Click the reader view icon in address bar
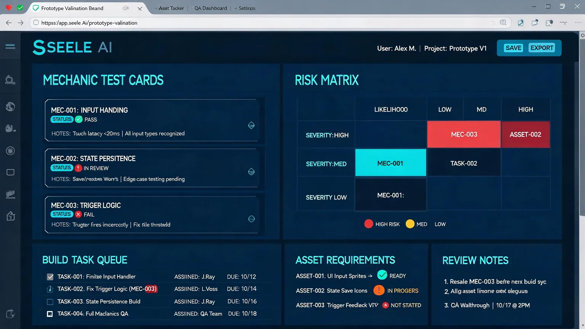 pyautogui.click(x=503, y=22)
